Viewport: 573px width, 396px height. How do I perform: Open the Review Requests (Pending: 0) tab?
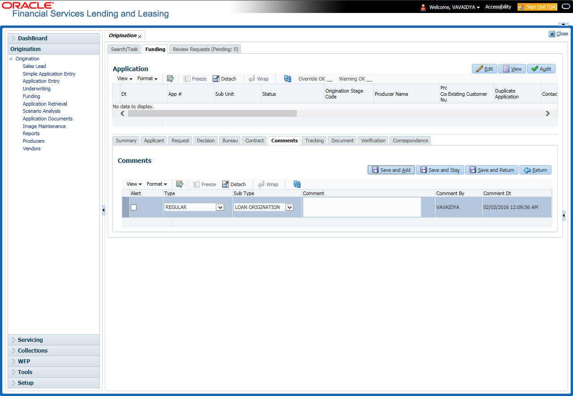(205, 49)
